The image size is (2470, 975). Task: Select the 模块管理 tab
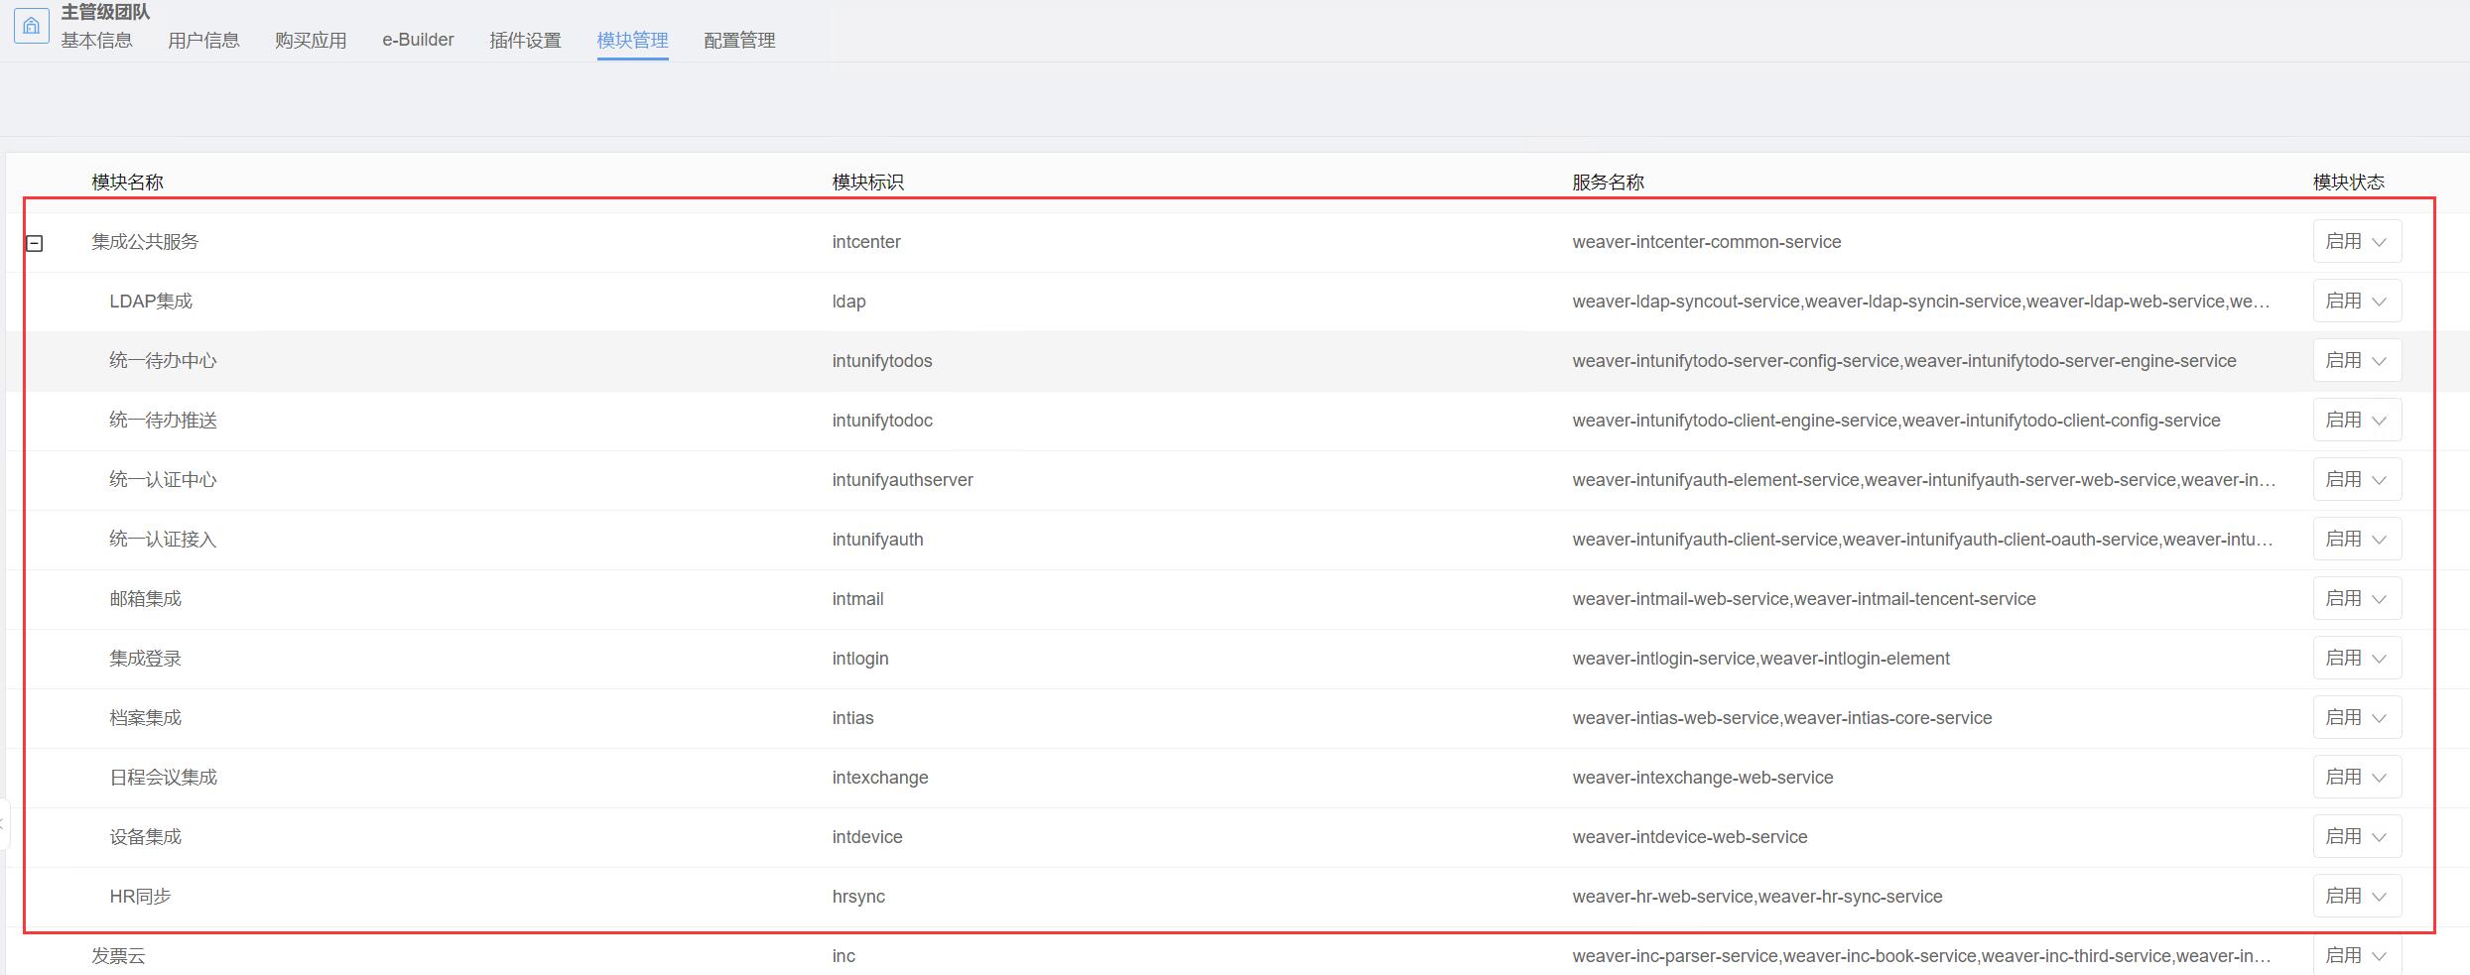pos(632,41)
